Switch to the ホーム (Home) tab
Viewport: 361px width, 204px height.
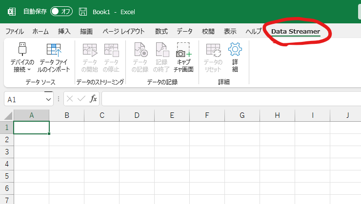coord(40,31)
